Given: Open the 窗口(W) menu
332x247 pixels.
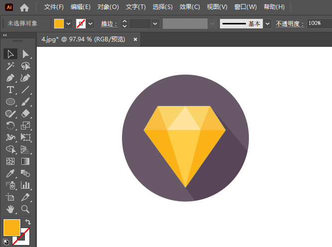Looking at the screenshot, I should [x=245, y=7].
